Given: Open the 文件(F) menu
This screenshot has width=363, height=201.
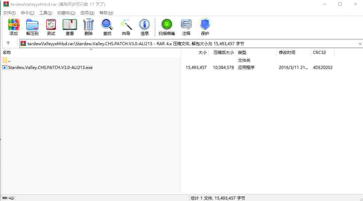Looking at the screenshot, I should coord(10,13).
